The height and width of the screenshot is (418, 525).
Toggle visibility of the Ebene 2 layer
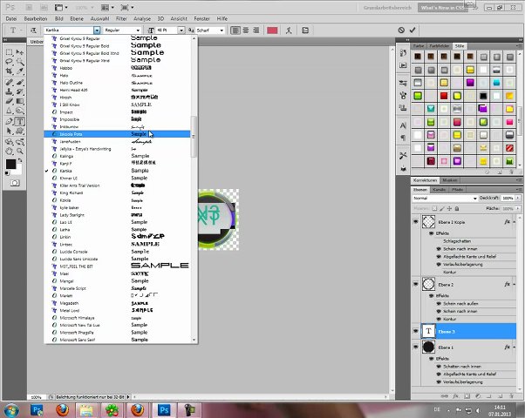coord(415,285)
